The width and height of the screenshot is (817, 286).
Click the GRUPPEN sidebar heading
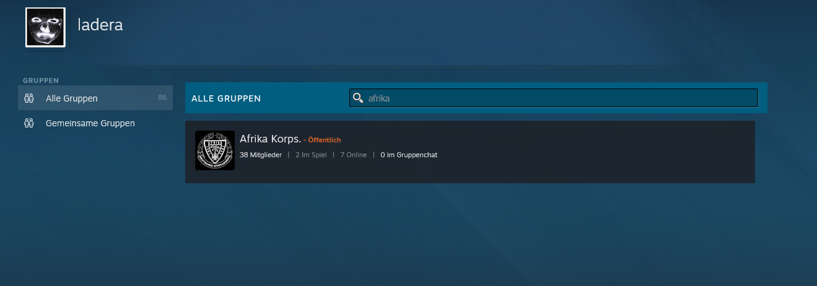coord(41,80)
